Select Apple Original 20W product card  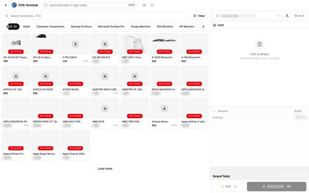(75, 145)
